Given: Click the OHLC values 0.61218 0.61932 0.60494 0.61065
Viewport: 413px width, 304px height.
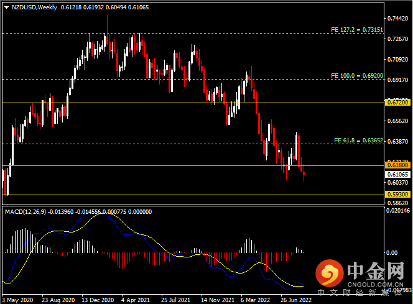Looking at the screenshot, I should (x=105, y=7).
